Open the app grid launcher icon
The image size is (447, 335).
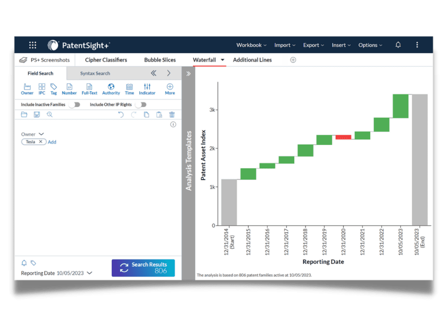tap(33, 45)
